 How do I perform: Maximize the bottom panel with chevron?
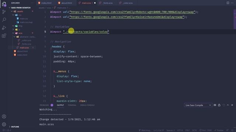228,105
